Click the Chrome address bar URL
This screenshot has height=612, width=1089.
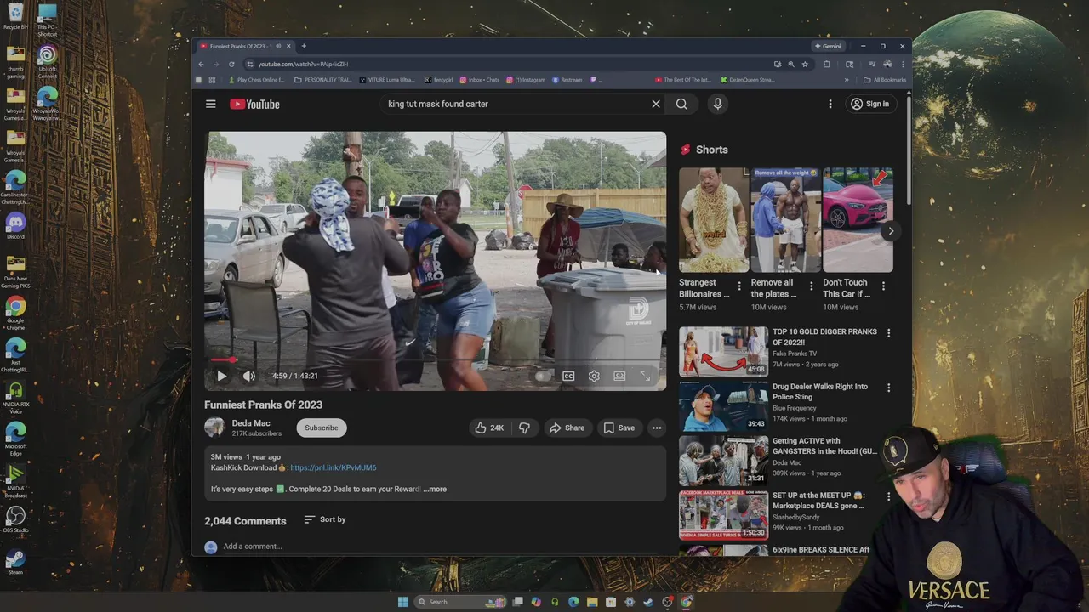(x=303, y=64)
